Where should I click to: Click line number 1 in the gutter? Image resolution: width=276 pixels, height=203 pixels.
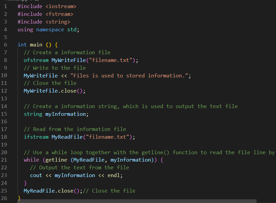(x=5, y=6)
